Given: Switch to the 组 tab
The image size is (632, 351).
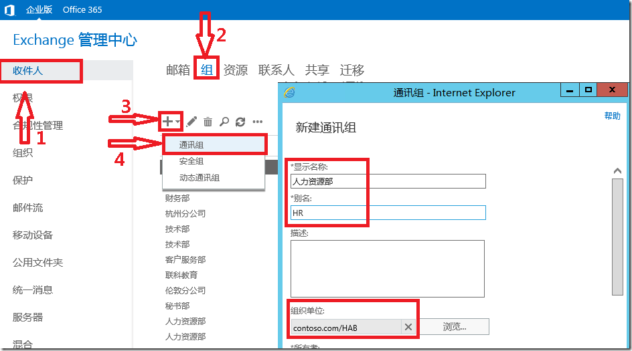Looking at the screenshot, I should (x=207, y=70).
